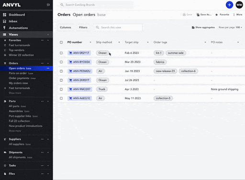
Task: Select the ANV-9MCER7 row checkbox
Action: [x=61, y=89]
